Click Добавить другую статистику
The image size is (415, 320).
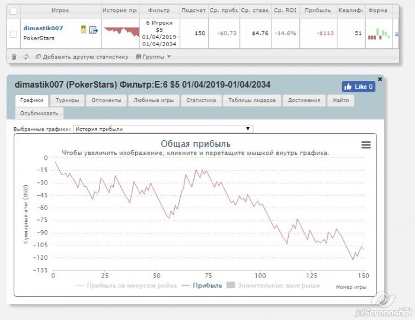click(x=82, y=57)
